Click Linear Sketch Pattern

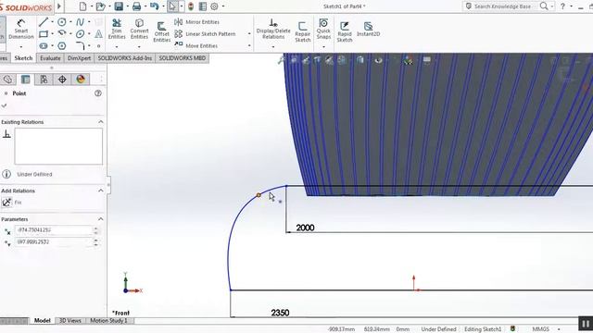(x=205, y=34)
